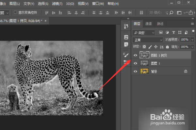Select 背景 layer thumbnail
Image resolution: width=196 pixels, height=130 pixels.
pos(144,71)
